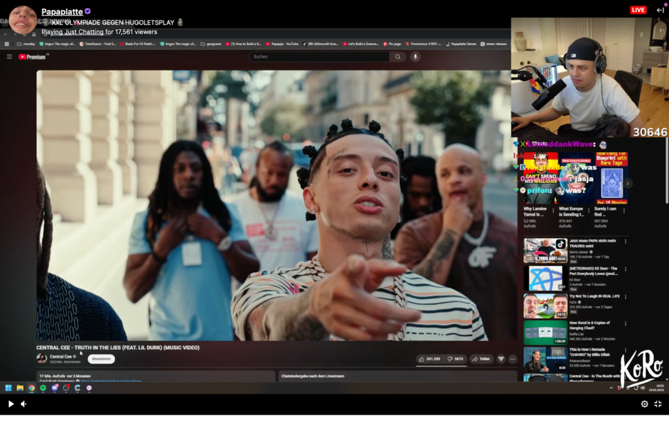Image resolution: width=669 pixels, height=423 pixels.
Task: Focus the YouTube 'Suchen' search field
Action: 319,56
